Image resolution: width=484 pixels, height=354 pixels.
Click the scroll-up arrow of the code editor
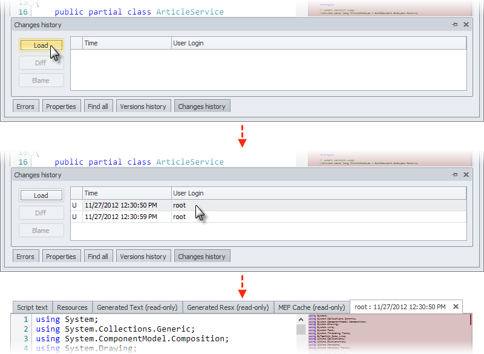301,320
